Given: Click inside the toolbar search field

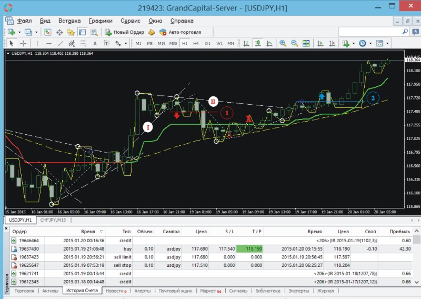Looking at the screenshot, I should pos(370,32).
